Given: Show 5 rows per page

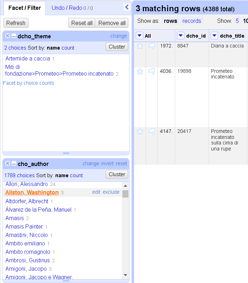Looking at the screenshot, I should [x=237, y=21].
